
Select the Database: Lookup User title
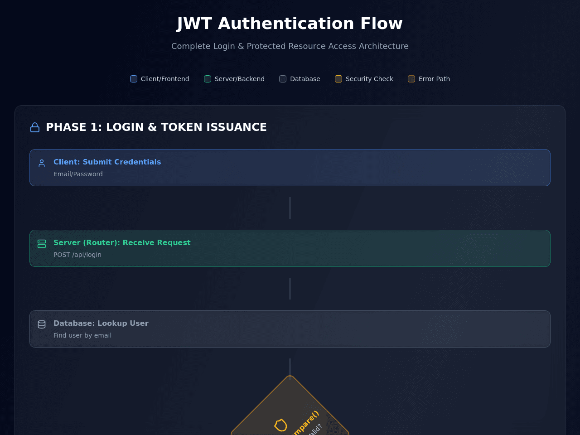pyautogui.click(x=101, y=323)
